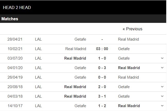Click the « Previous link
The width and height of the screenshot is (167, 111).
tap(132, 29)
